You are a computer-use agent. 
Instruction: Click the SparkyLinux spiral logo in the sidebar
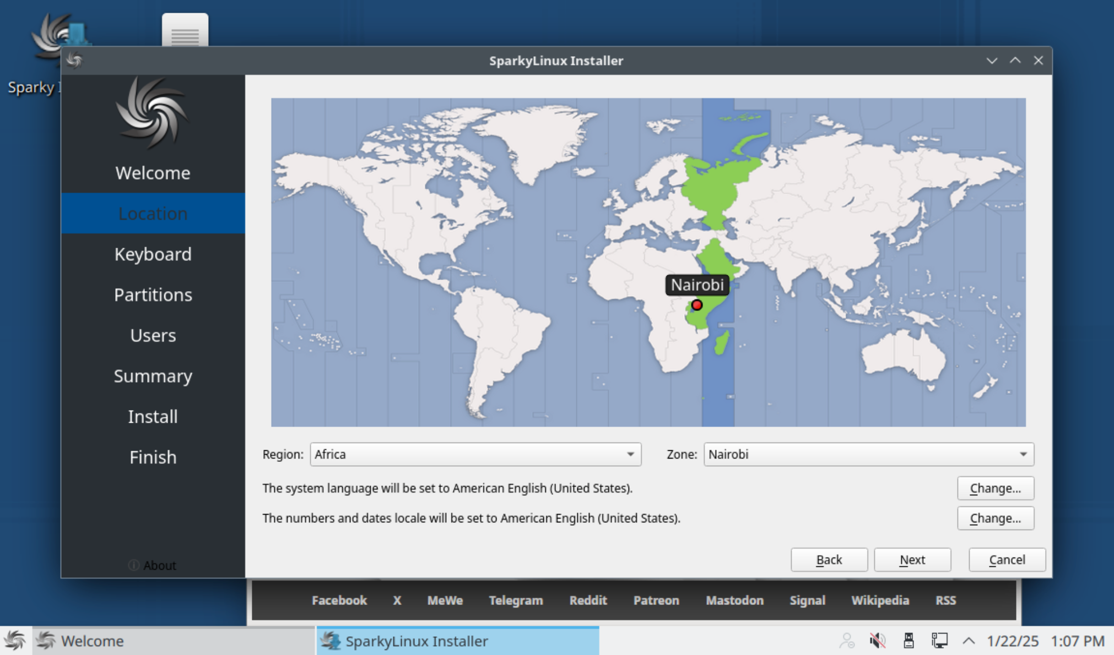152,113
